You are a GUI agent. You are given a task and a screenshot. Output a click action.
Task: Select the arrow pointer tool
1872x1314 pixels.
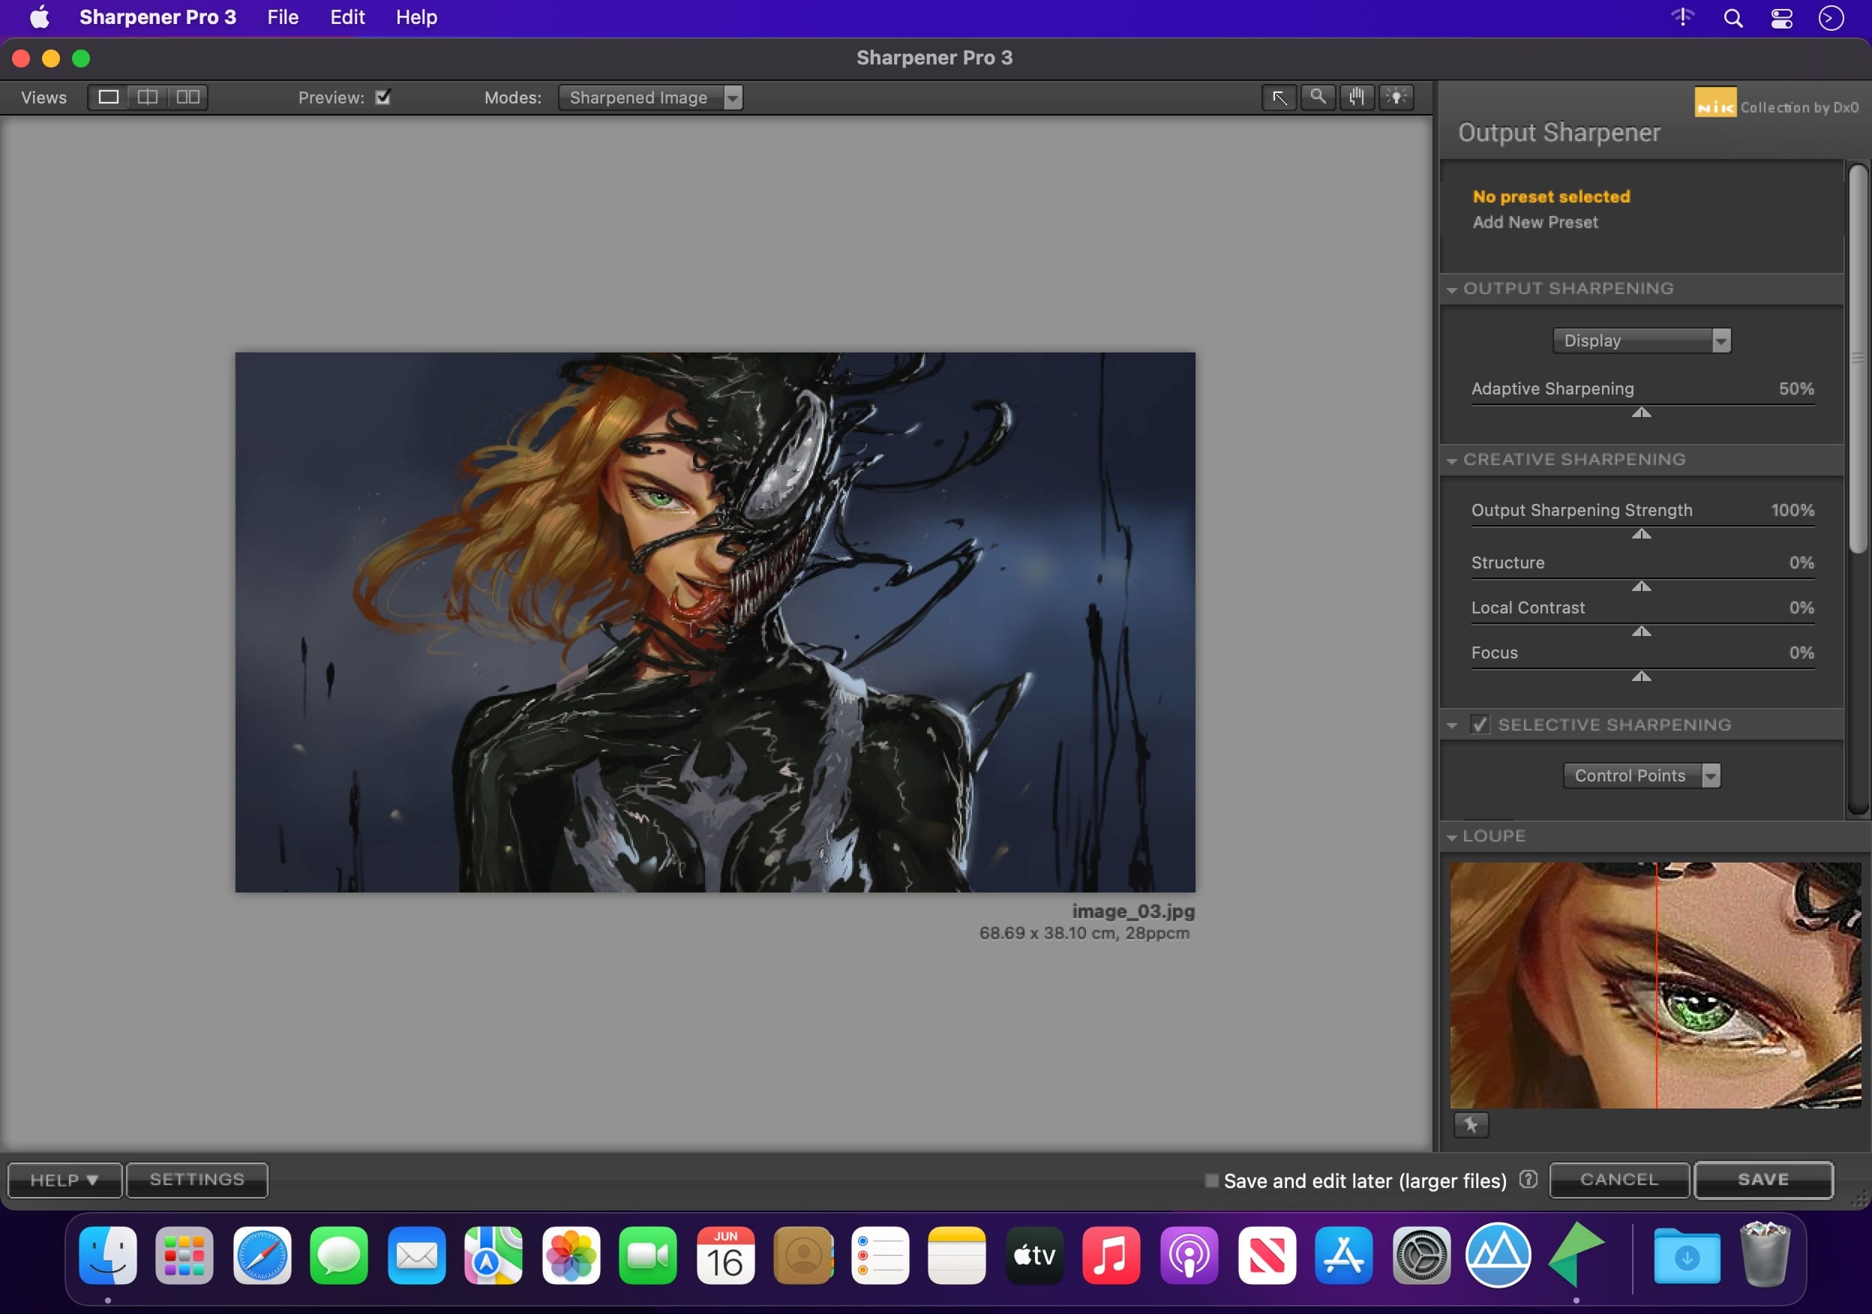click(x=1279, y=97)
